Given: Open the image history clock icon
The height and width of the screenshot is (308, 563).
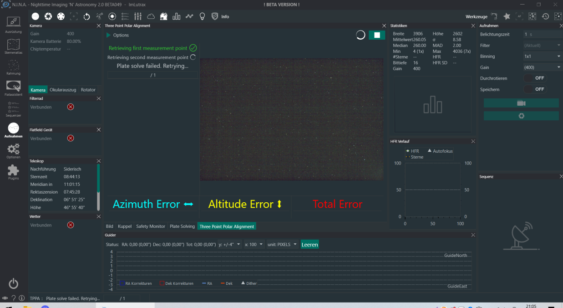Looking at the screenshot, I should [545, 16].
